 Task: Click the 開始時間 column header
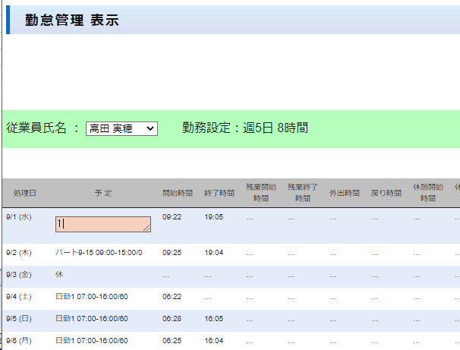[x=178, y=193]
